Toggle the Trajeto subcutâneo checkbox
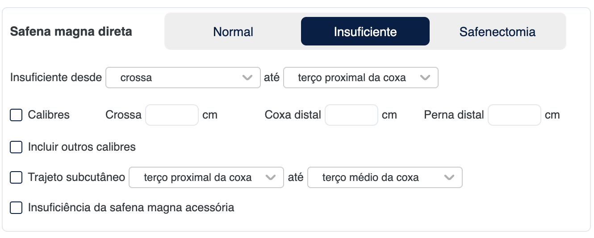The height and width of the screenshot is (238, 594). click(x=16, y=177)
